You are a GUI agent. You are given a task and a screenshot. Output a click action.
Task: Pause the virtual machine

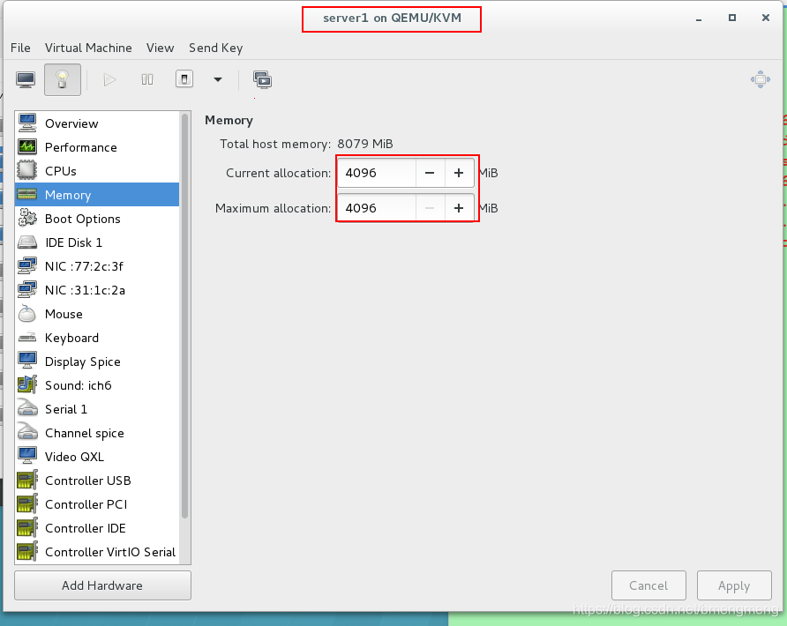click(x=147, y=79)
